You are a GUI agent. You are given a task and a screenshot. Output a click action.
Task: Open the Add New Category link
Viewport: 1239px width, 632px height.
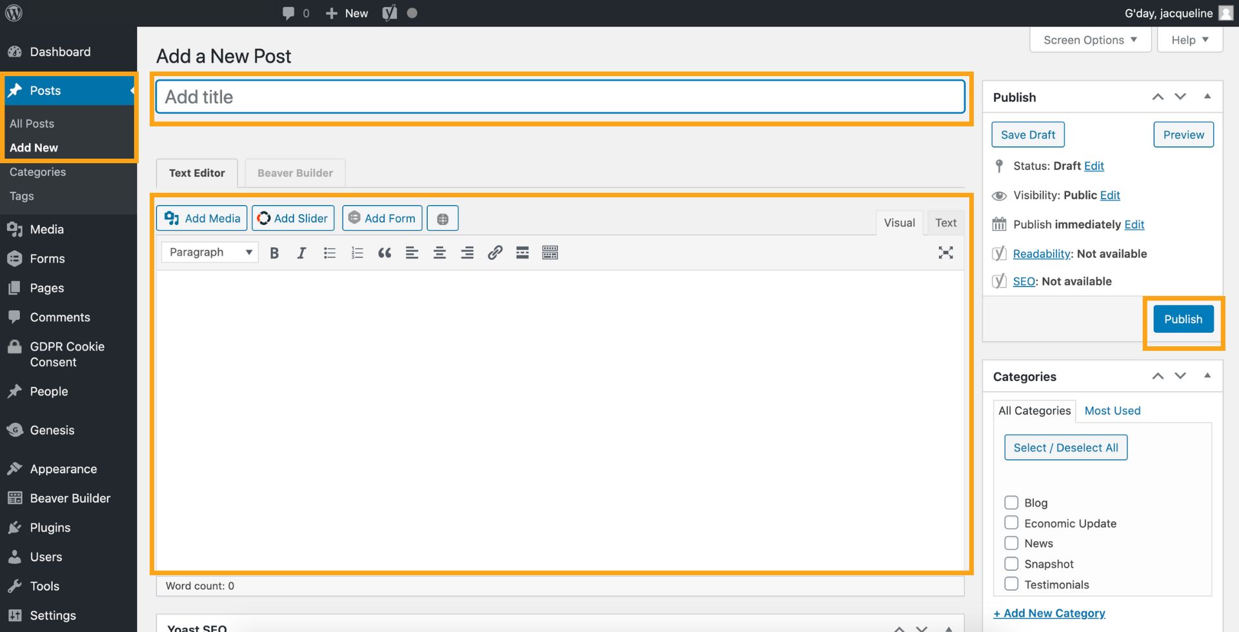[x=1049, y=613]
